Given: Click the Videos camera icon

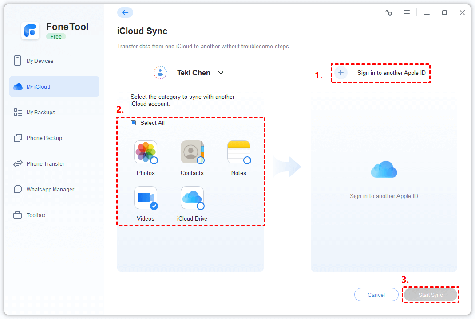Looking at the screenshot, I should [146, 198].
